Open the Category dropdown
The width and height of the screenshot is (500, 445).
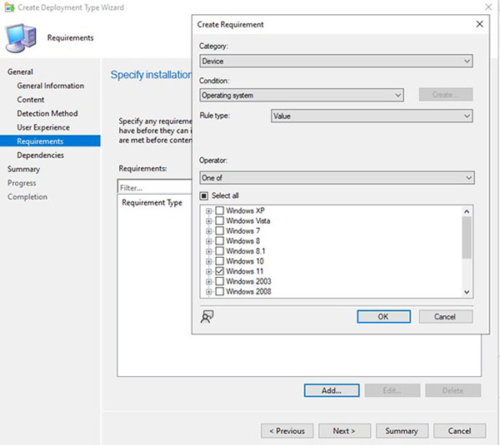click(336, 61)
